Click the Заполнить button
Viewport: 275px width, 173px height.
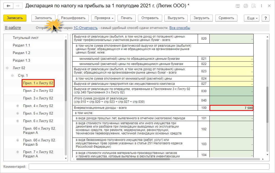pos(43,18)
